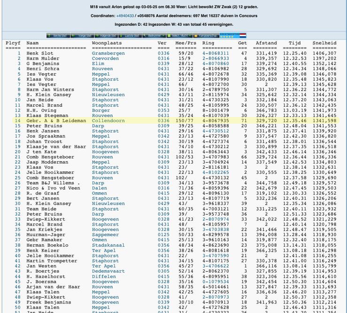Jump to last page with Laatste blad
Image resolution: width=347 pixels, height=313 pixels.
pyautogui.click(x=130, y=35)
